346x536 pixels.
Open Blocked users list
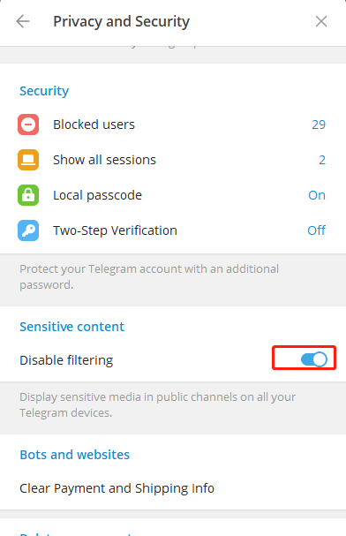click(x=173, y=125)
